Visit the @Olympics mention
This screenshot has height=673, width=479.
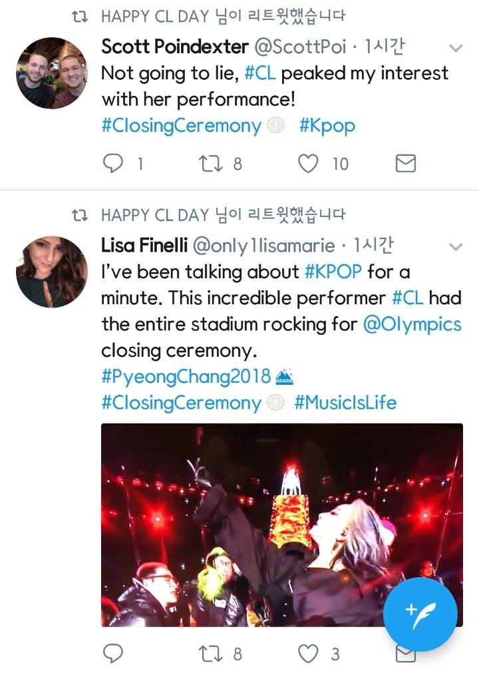coord(412,324)
